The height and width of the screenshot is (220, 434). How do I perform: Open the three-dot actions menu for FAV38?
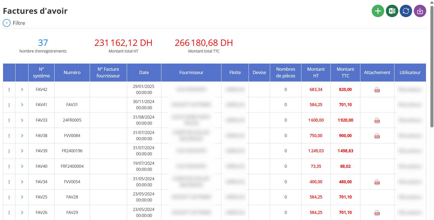point(9,136)
